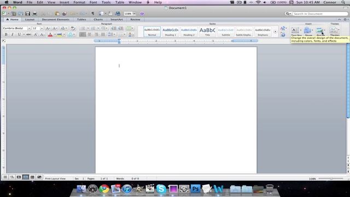
Task: Adjust the zoom slider in status bar
Action: point(331,178)
